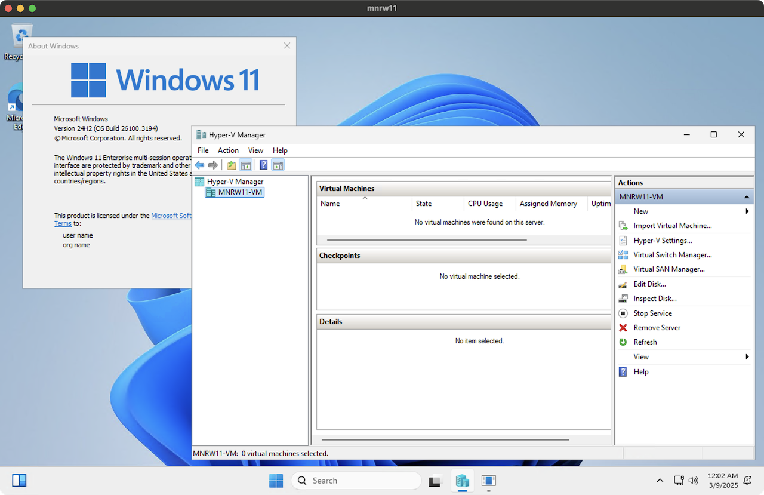The image size is (764, 495).
Task: Click the Hyper-V Manager root node icon
Action: point(199,182)
